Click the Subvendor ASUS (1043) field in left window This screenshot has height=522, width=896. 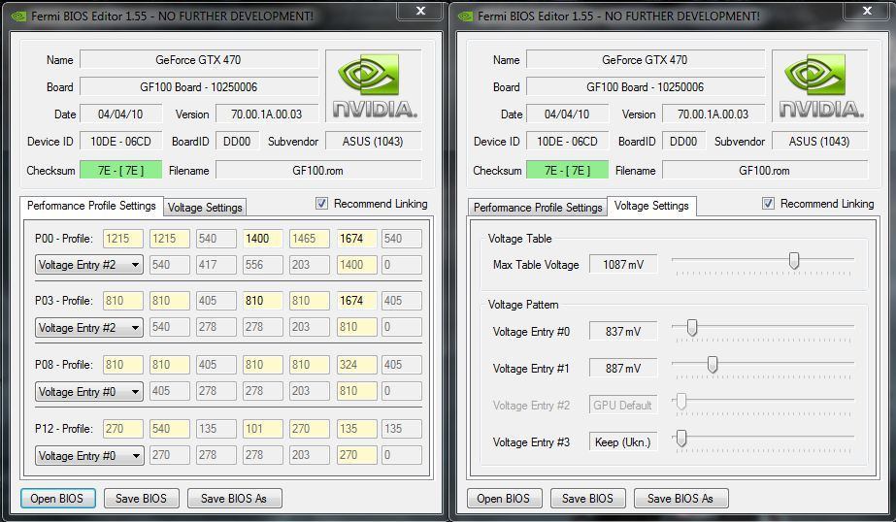coord(373,141)
